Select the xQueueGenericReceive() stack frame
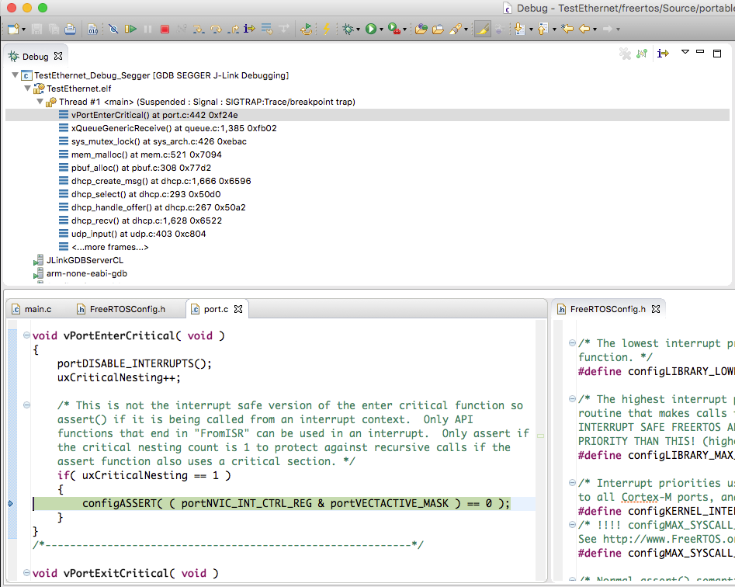 [174, 128]
